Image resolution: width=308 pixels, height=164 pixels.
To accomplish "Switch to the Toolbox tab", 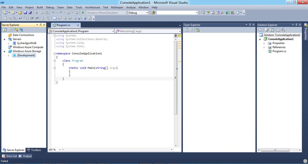I will tap(34, 150).
